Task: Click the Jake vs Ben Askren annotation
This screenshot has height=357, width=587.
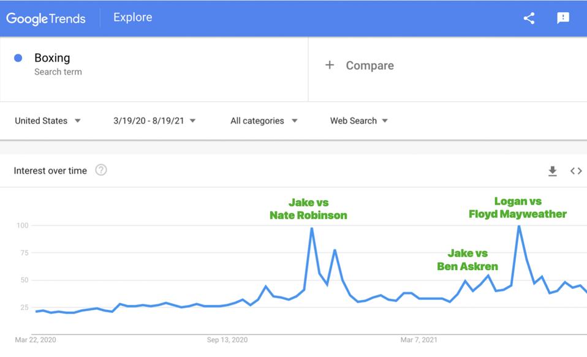Action: click(x=468, y=260)
